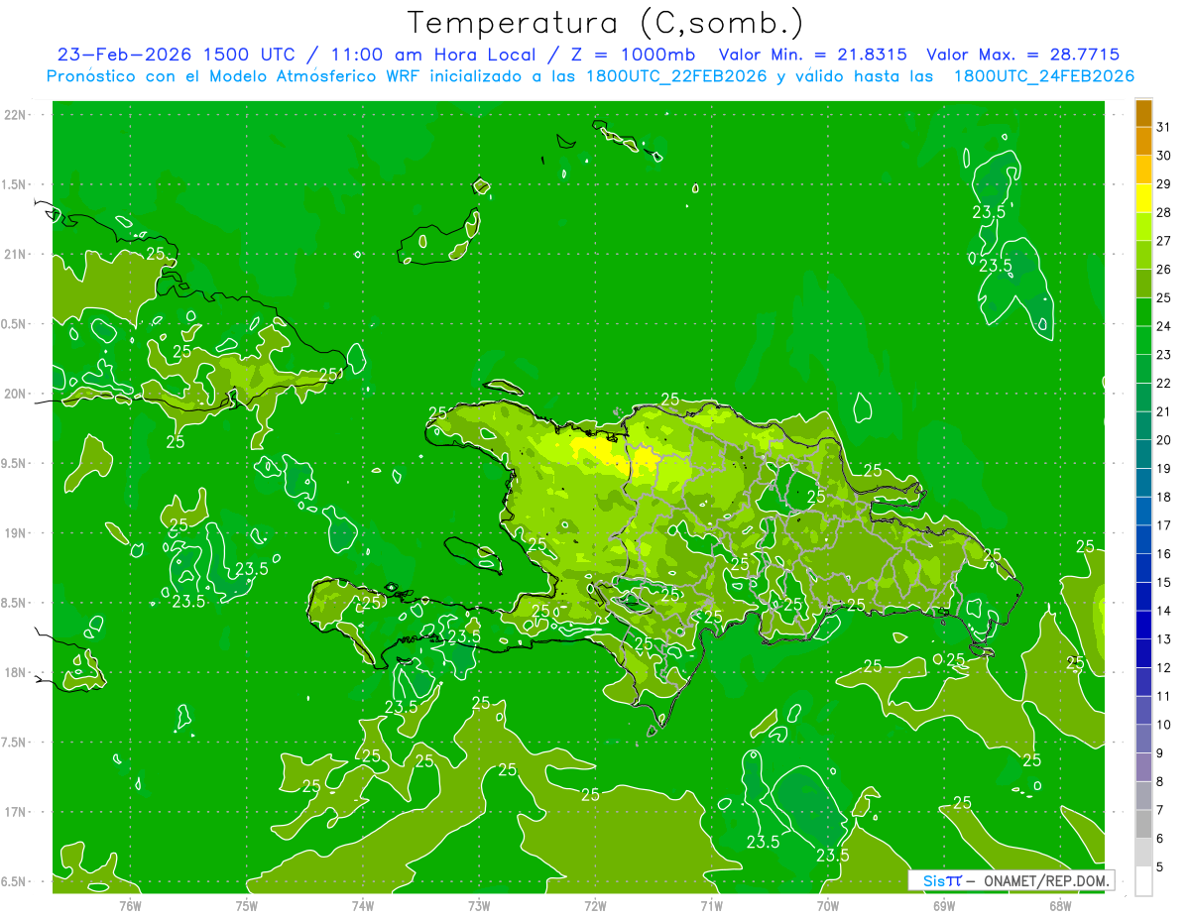Click the gray legend swatch between 6 and 7

point(1143,825)
